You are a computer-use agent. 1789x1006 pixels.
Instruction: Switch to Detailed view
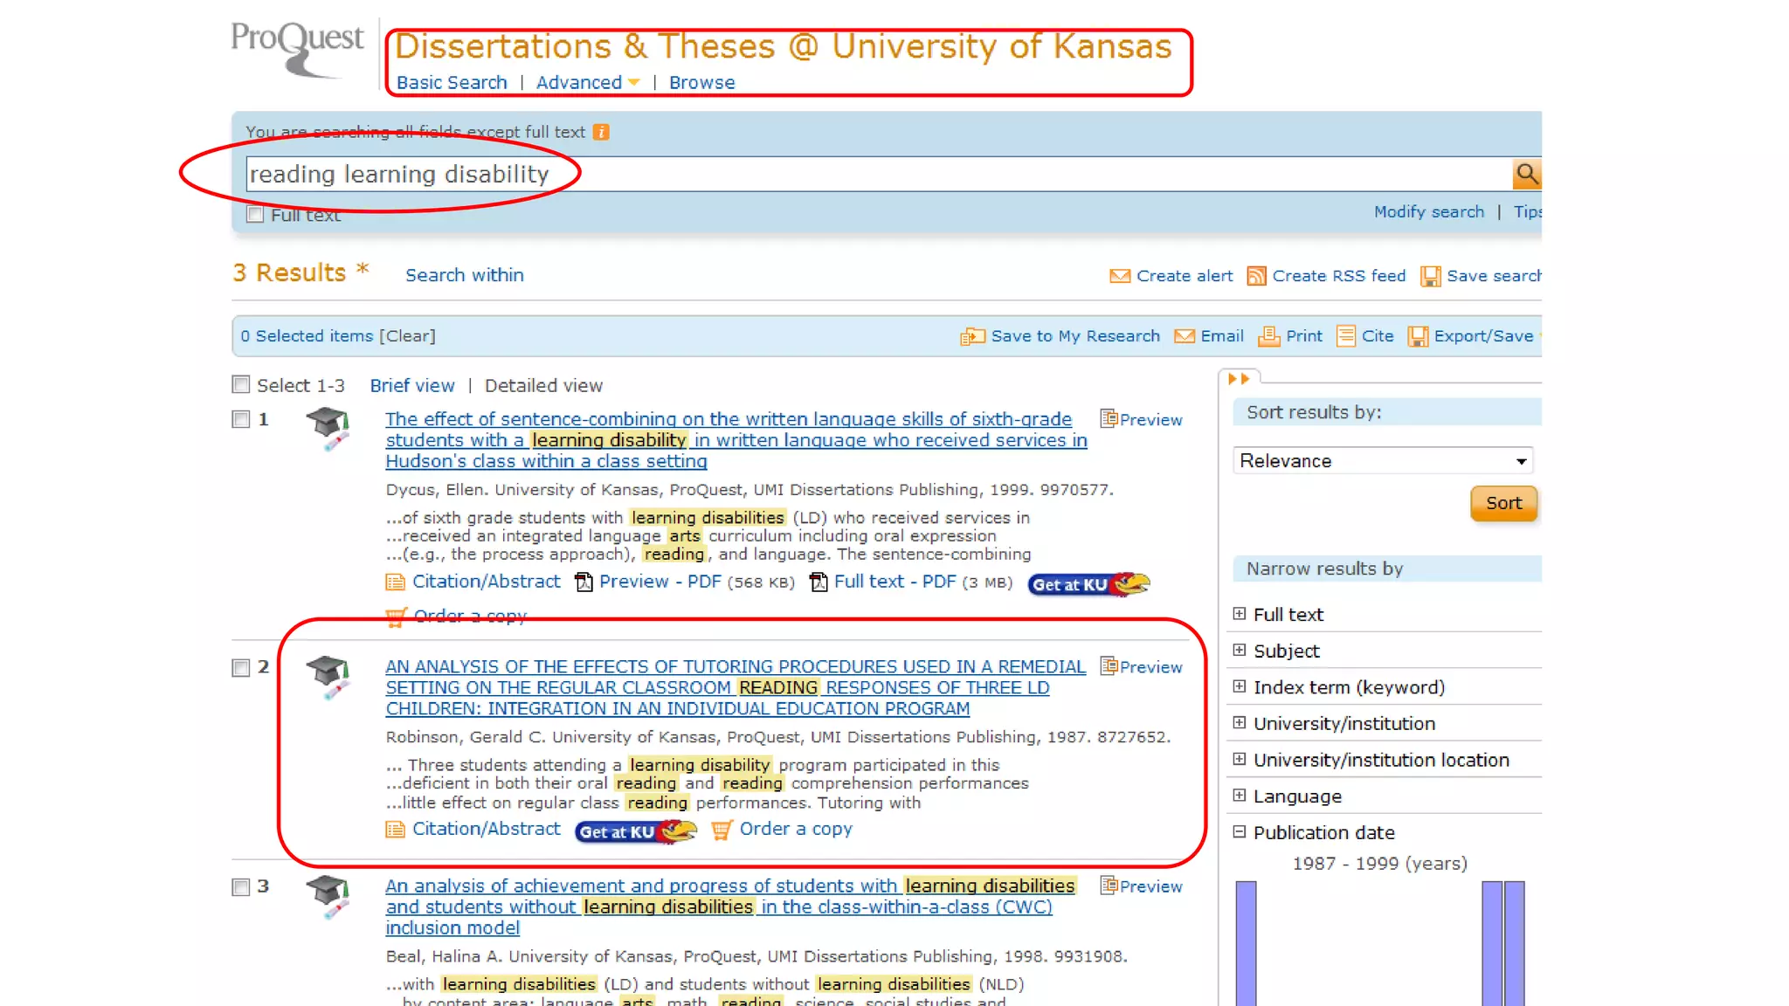pyautogui.click(x=543, y=386)
